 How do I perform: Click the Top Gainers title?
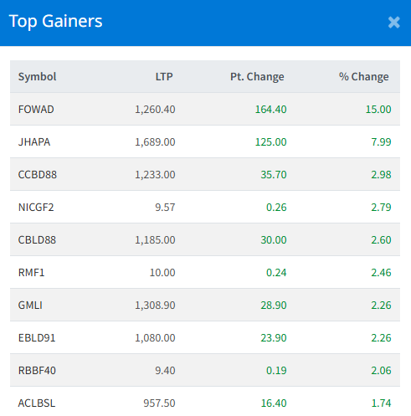point(55,21)
